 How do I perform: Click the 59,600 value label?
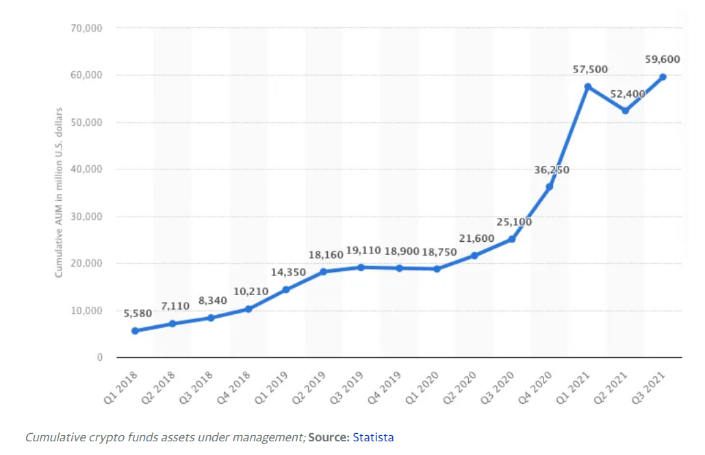point(663,59)
